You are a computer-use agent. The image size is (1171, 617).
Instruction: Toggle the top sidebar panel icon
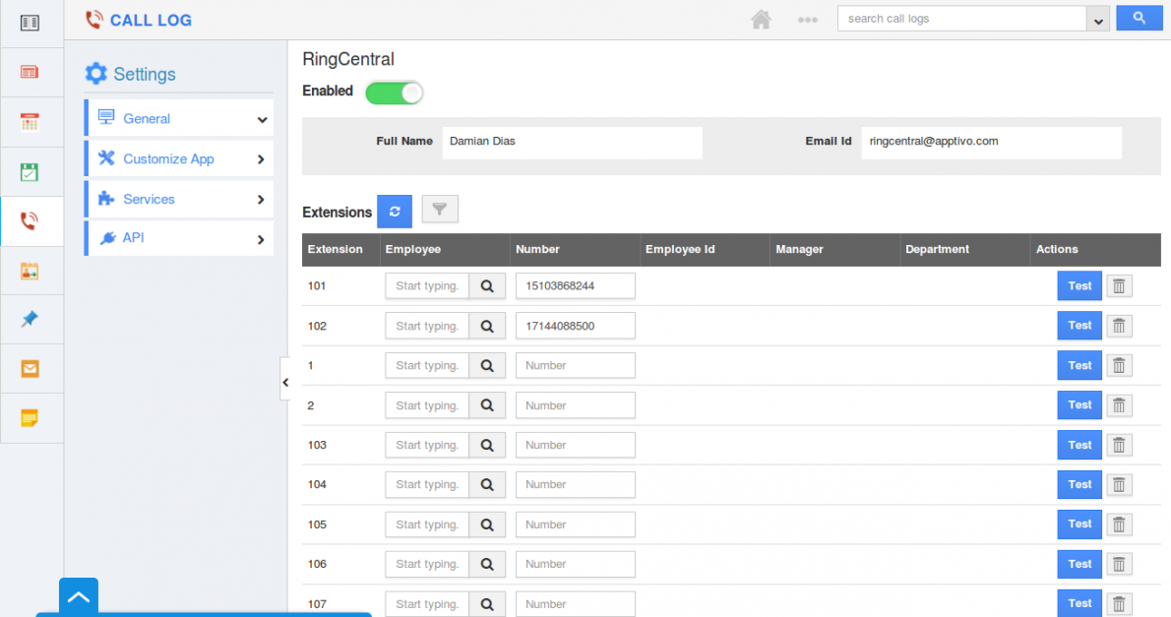coord(30,23)
